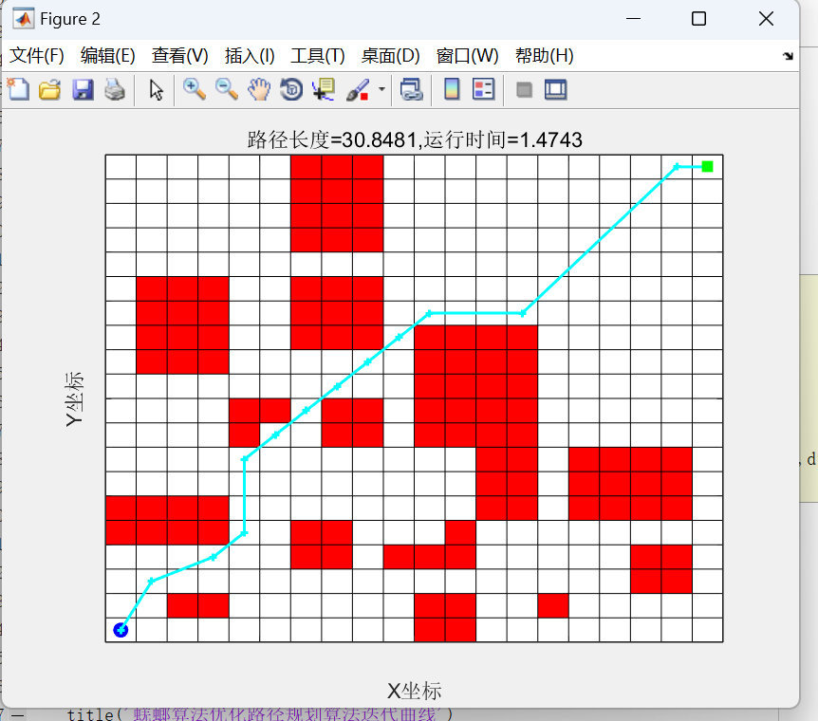Insert a colorbar with the toolbar icon
This screenshot has width=818, height=721.
(452, 89)
